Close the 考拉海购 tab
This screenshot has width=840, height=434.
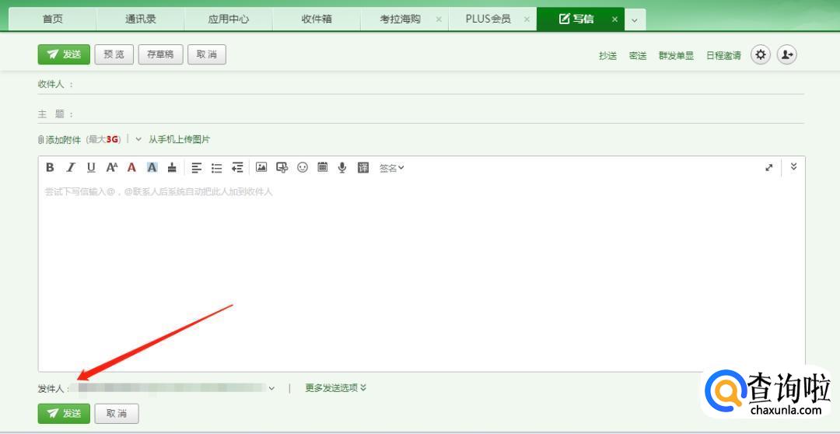tap(439, 19)
